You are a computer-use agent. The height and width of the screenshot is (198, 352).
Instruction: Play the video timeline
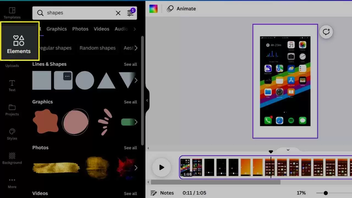[x=162, y=167]
